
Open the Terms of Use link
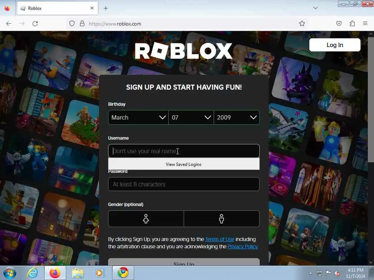(x=220, y=239)
